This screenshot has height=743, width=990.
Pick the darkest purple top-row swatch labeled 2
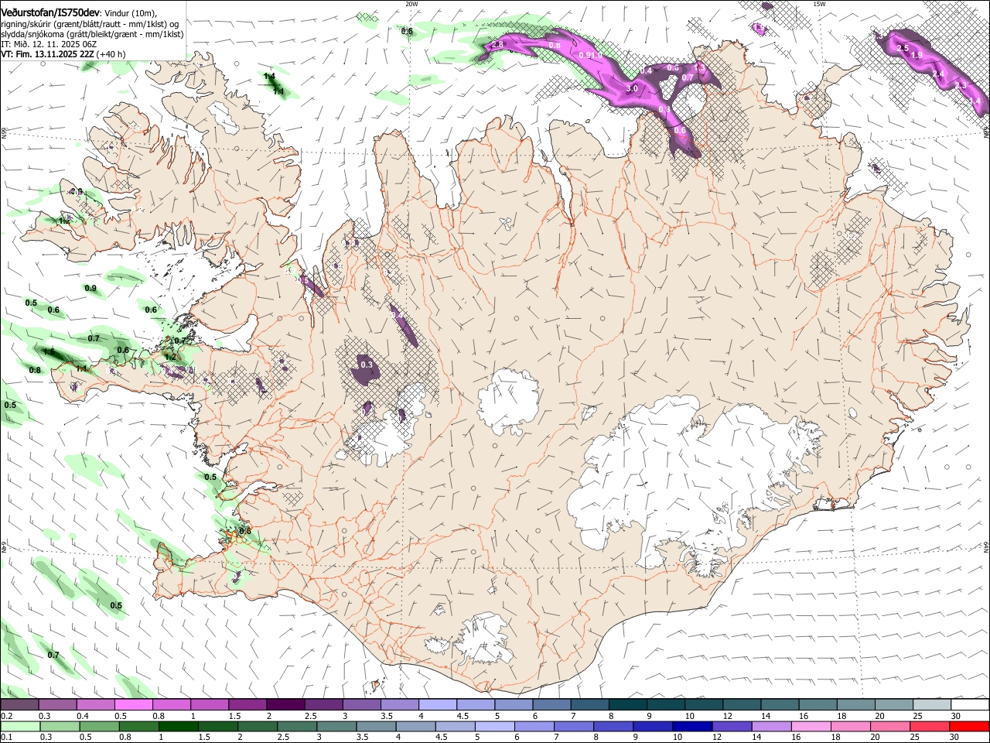285,705
